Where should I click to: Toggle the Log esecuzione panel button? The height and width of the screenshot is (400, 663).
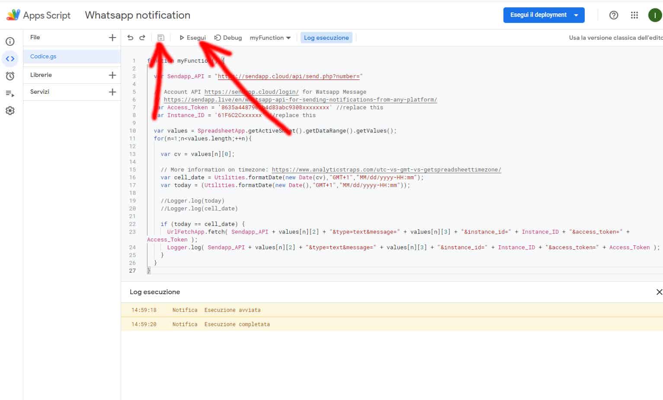(326, 38)
